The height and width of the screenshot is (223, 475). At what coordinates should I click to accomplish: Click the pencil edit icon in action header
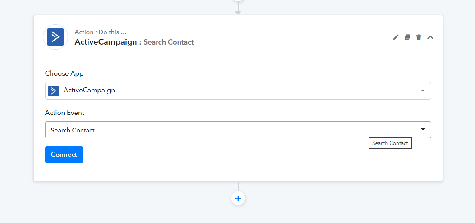click(x=396, y=37)
